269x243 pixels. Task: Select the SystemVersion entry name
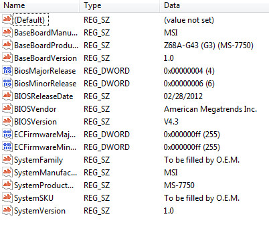coord(40,211)
